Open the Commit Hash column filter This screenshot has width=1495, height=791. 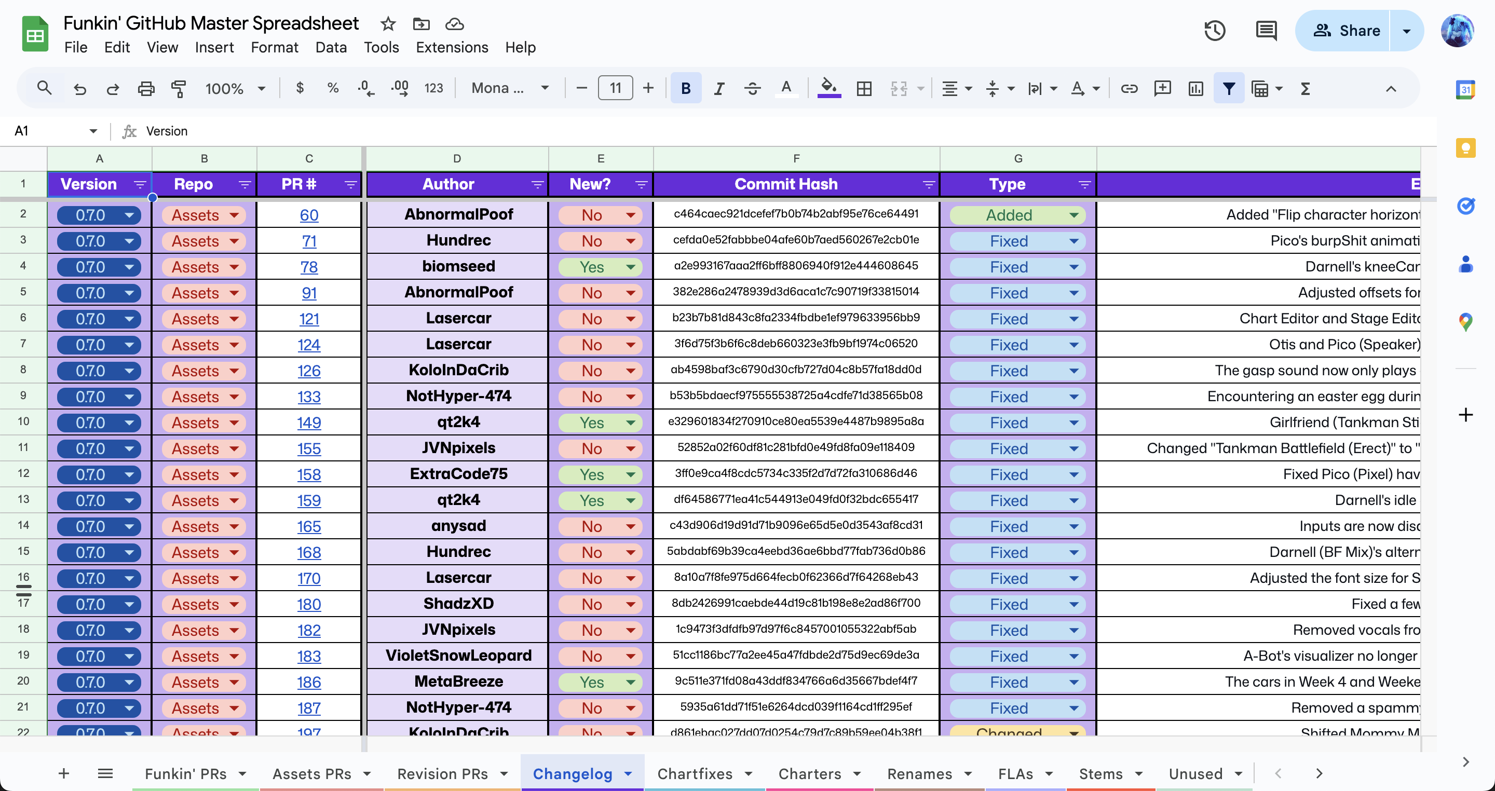click(929, 185)
